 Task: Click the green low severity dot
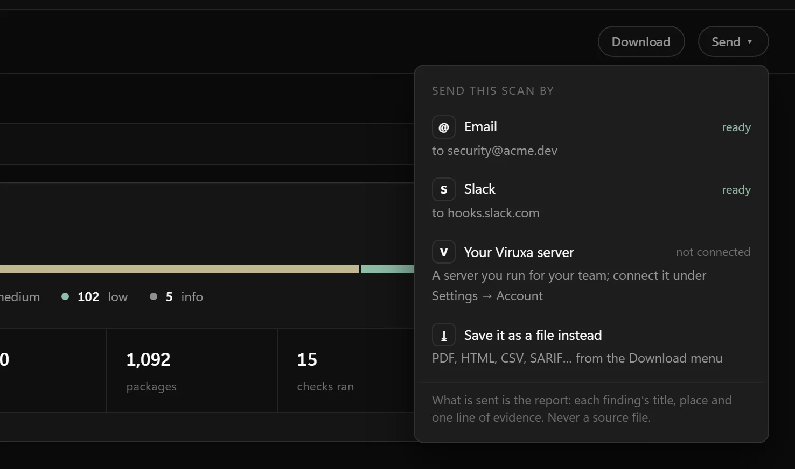tap(65, 296)
